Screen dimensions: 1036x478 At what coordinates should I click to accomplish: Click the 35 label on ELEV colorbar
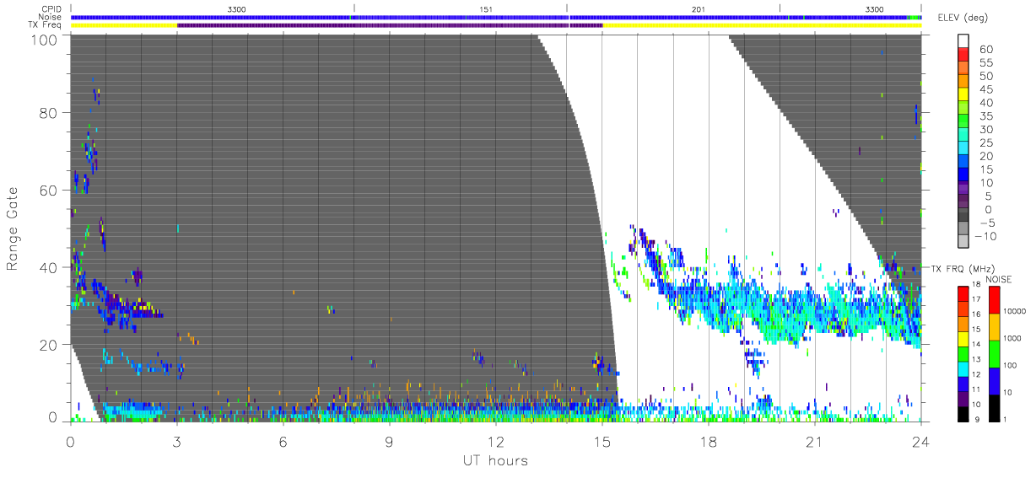(986, 116)
